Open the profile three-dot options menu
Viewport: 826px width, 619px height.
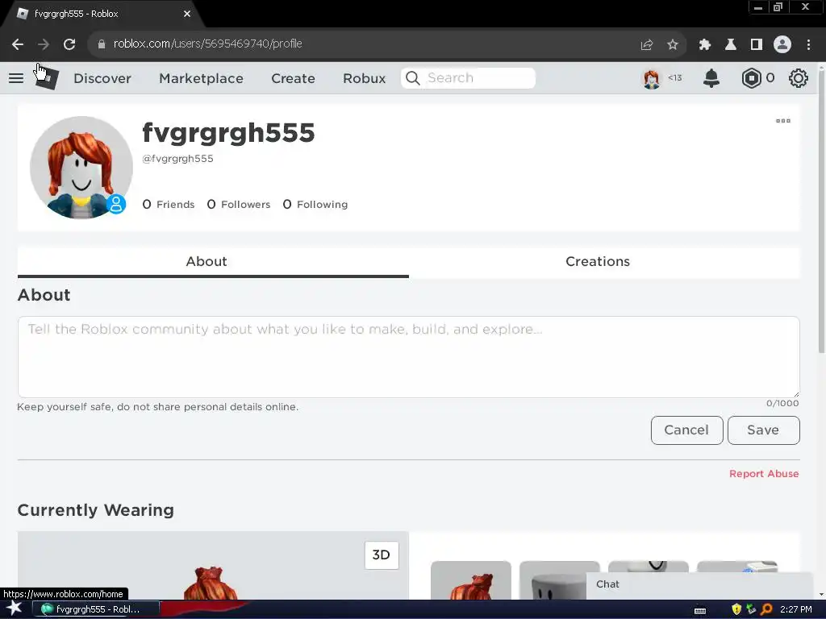[782, 121]
